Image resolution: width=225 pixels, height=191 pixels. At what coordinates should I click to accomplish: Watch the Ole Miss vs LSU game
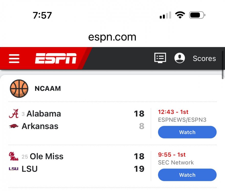[187, 175]
